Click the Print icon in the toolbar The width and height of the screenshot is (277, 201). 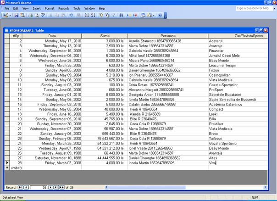[x=29, y=15]
